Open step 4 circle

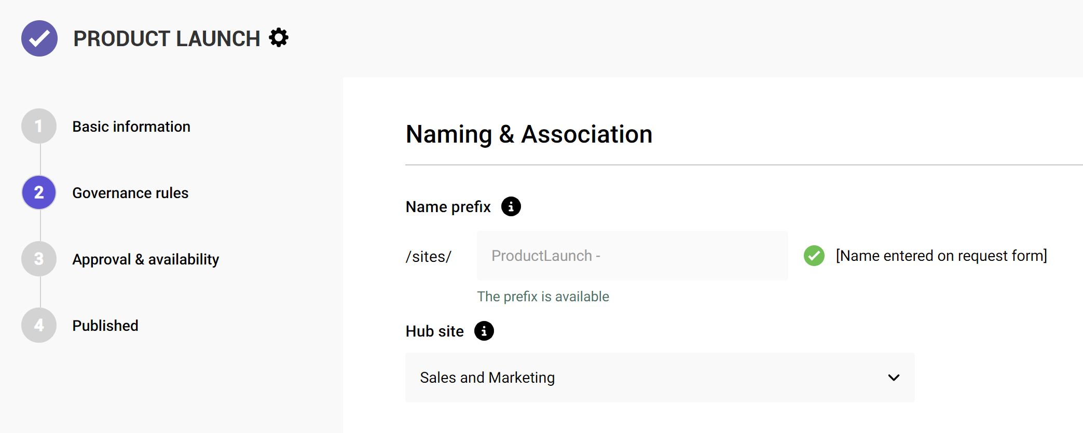click(39, 325)
